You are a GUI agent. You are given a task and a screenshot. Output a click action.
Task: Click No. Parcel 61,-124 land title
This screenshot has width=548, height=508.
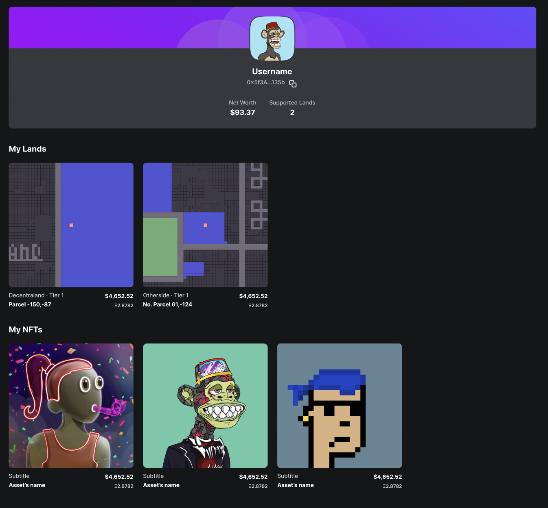coord(167,304)
